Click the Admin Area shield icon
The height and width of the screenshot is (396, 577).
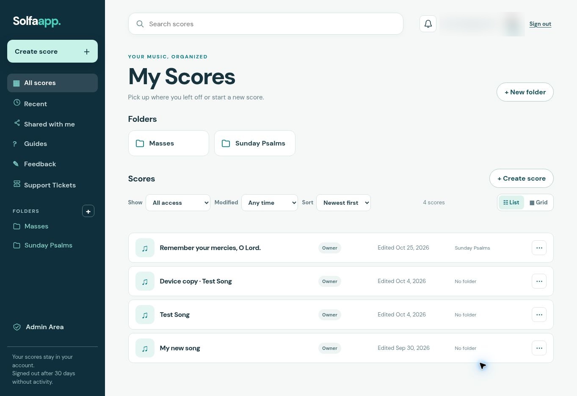tap(17, 327)
